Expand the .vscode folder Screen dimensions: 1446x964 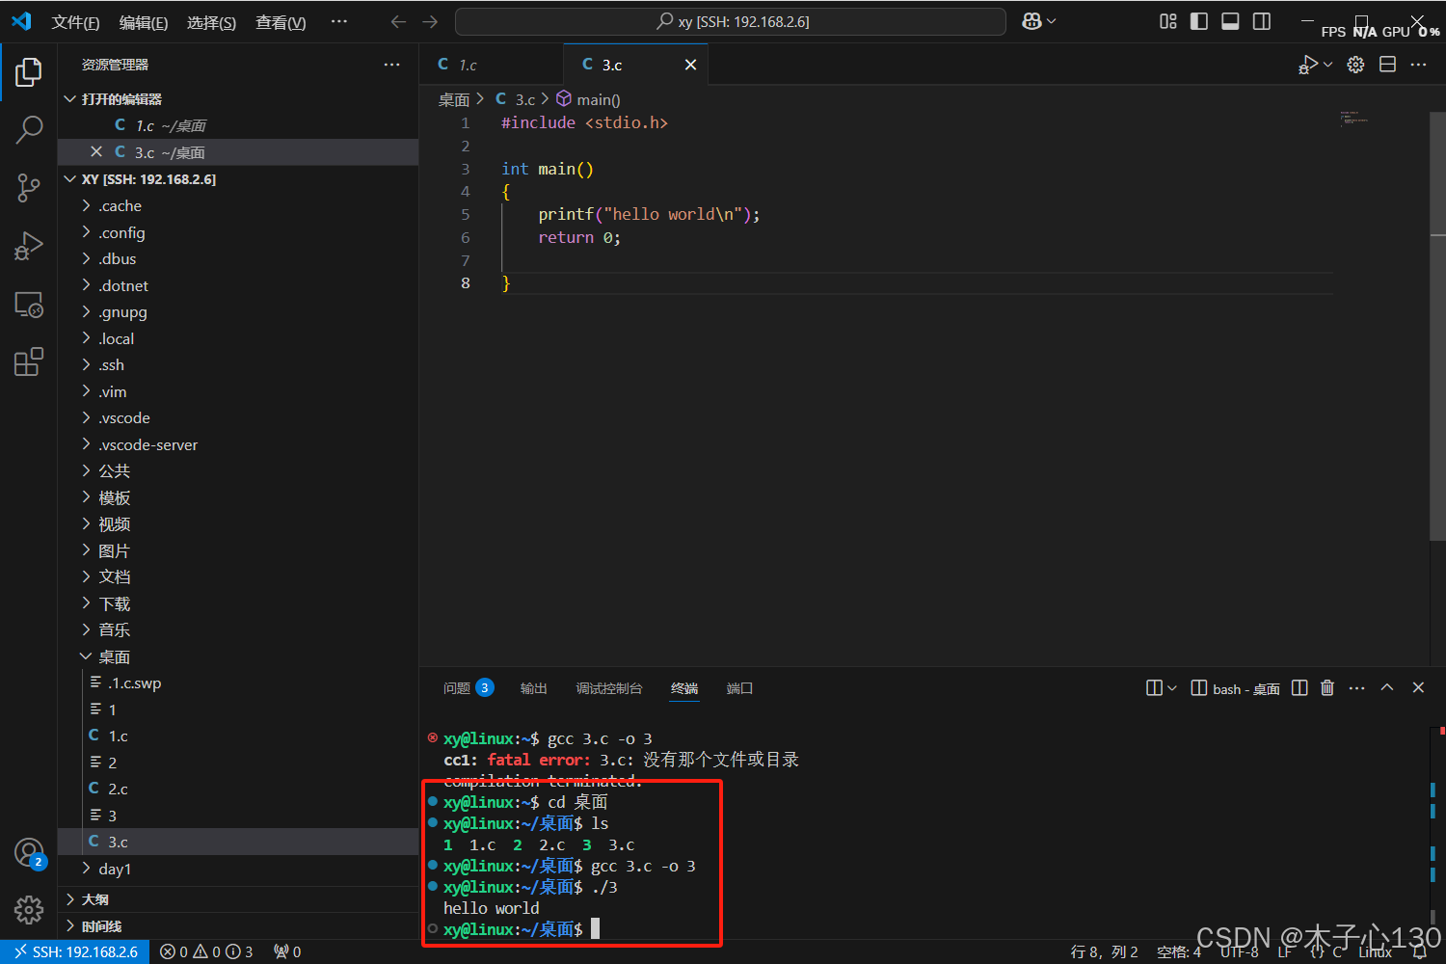(125, 417)
